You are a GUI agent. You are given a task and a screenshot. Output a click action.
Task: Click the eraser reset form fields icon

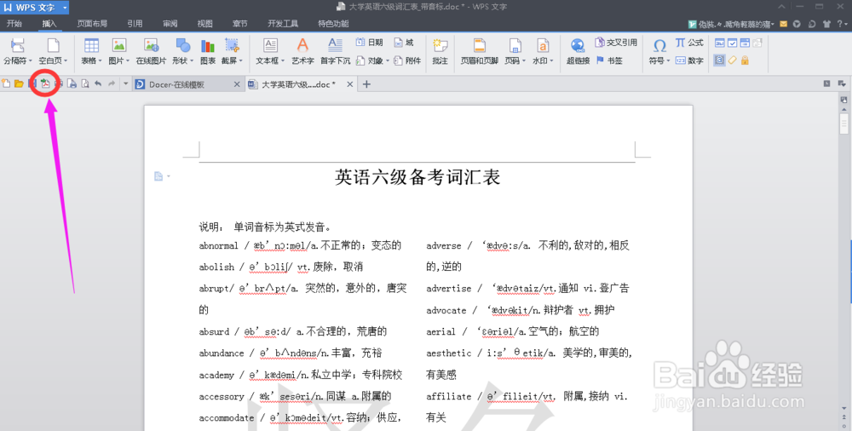[x=732, y=60]
